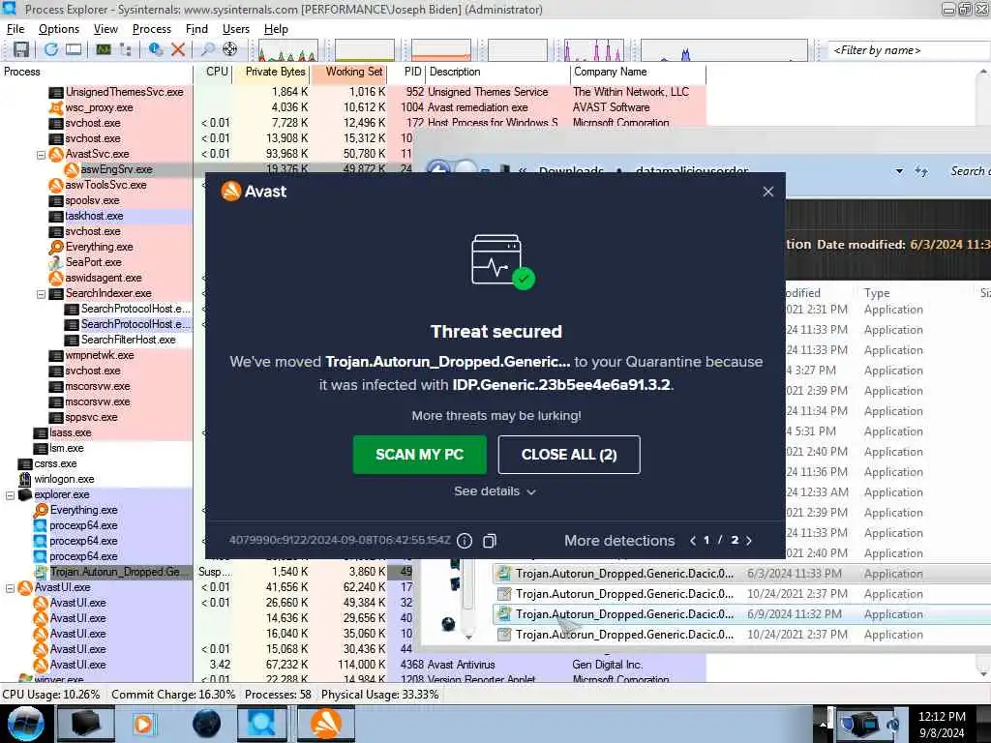Go to next detection with right arrow
The height and width of the screenshot is (743, 991).
pos(750,541)
